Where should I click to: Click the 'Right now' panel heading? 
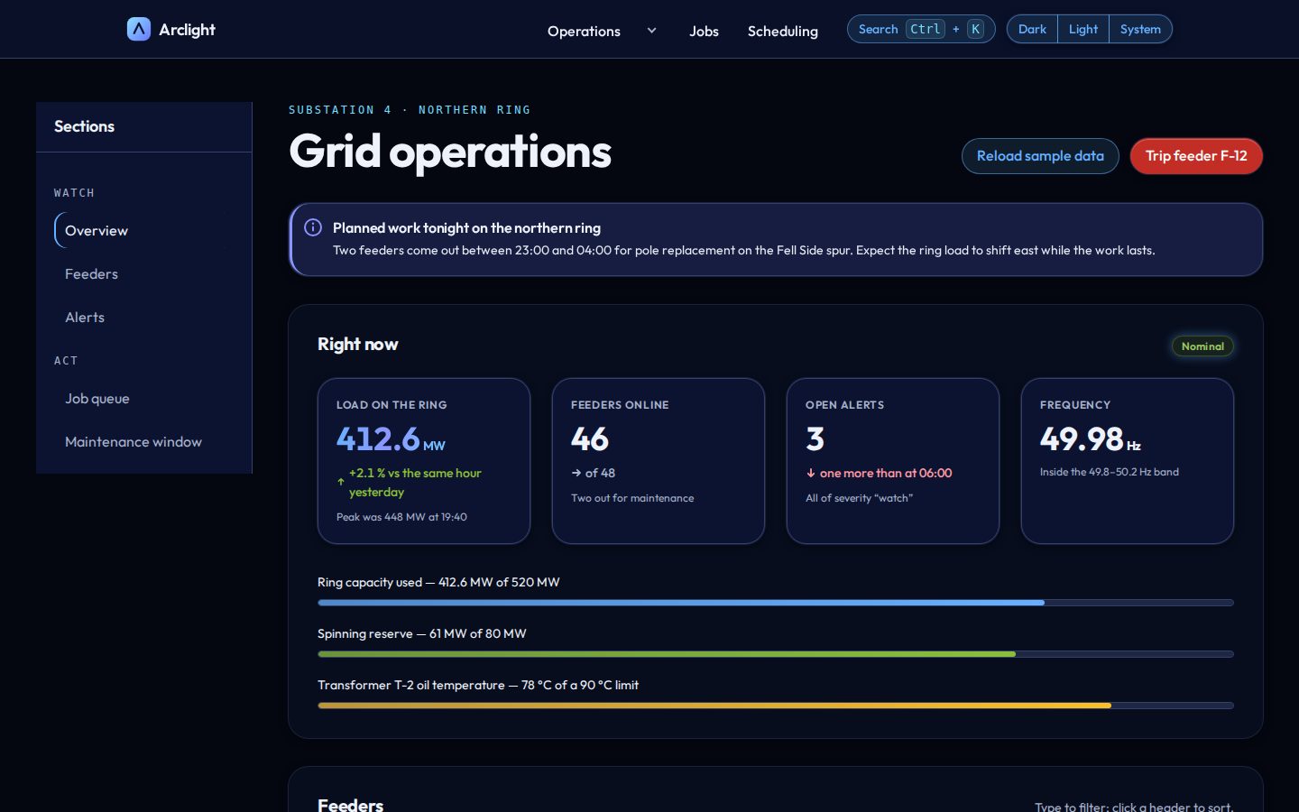(x=358, y=344)
